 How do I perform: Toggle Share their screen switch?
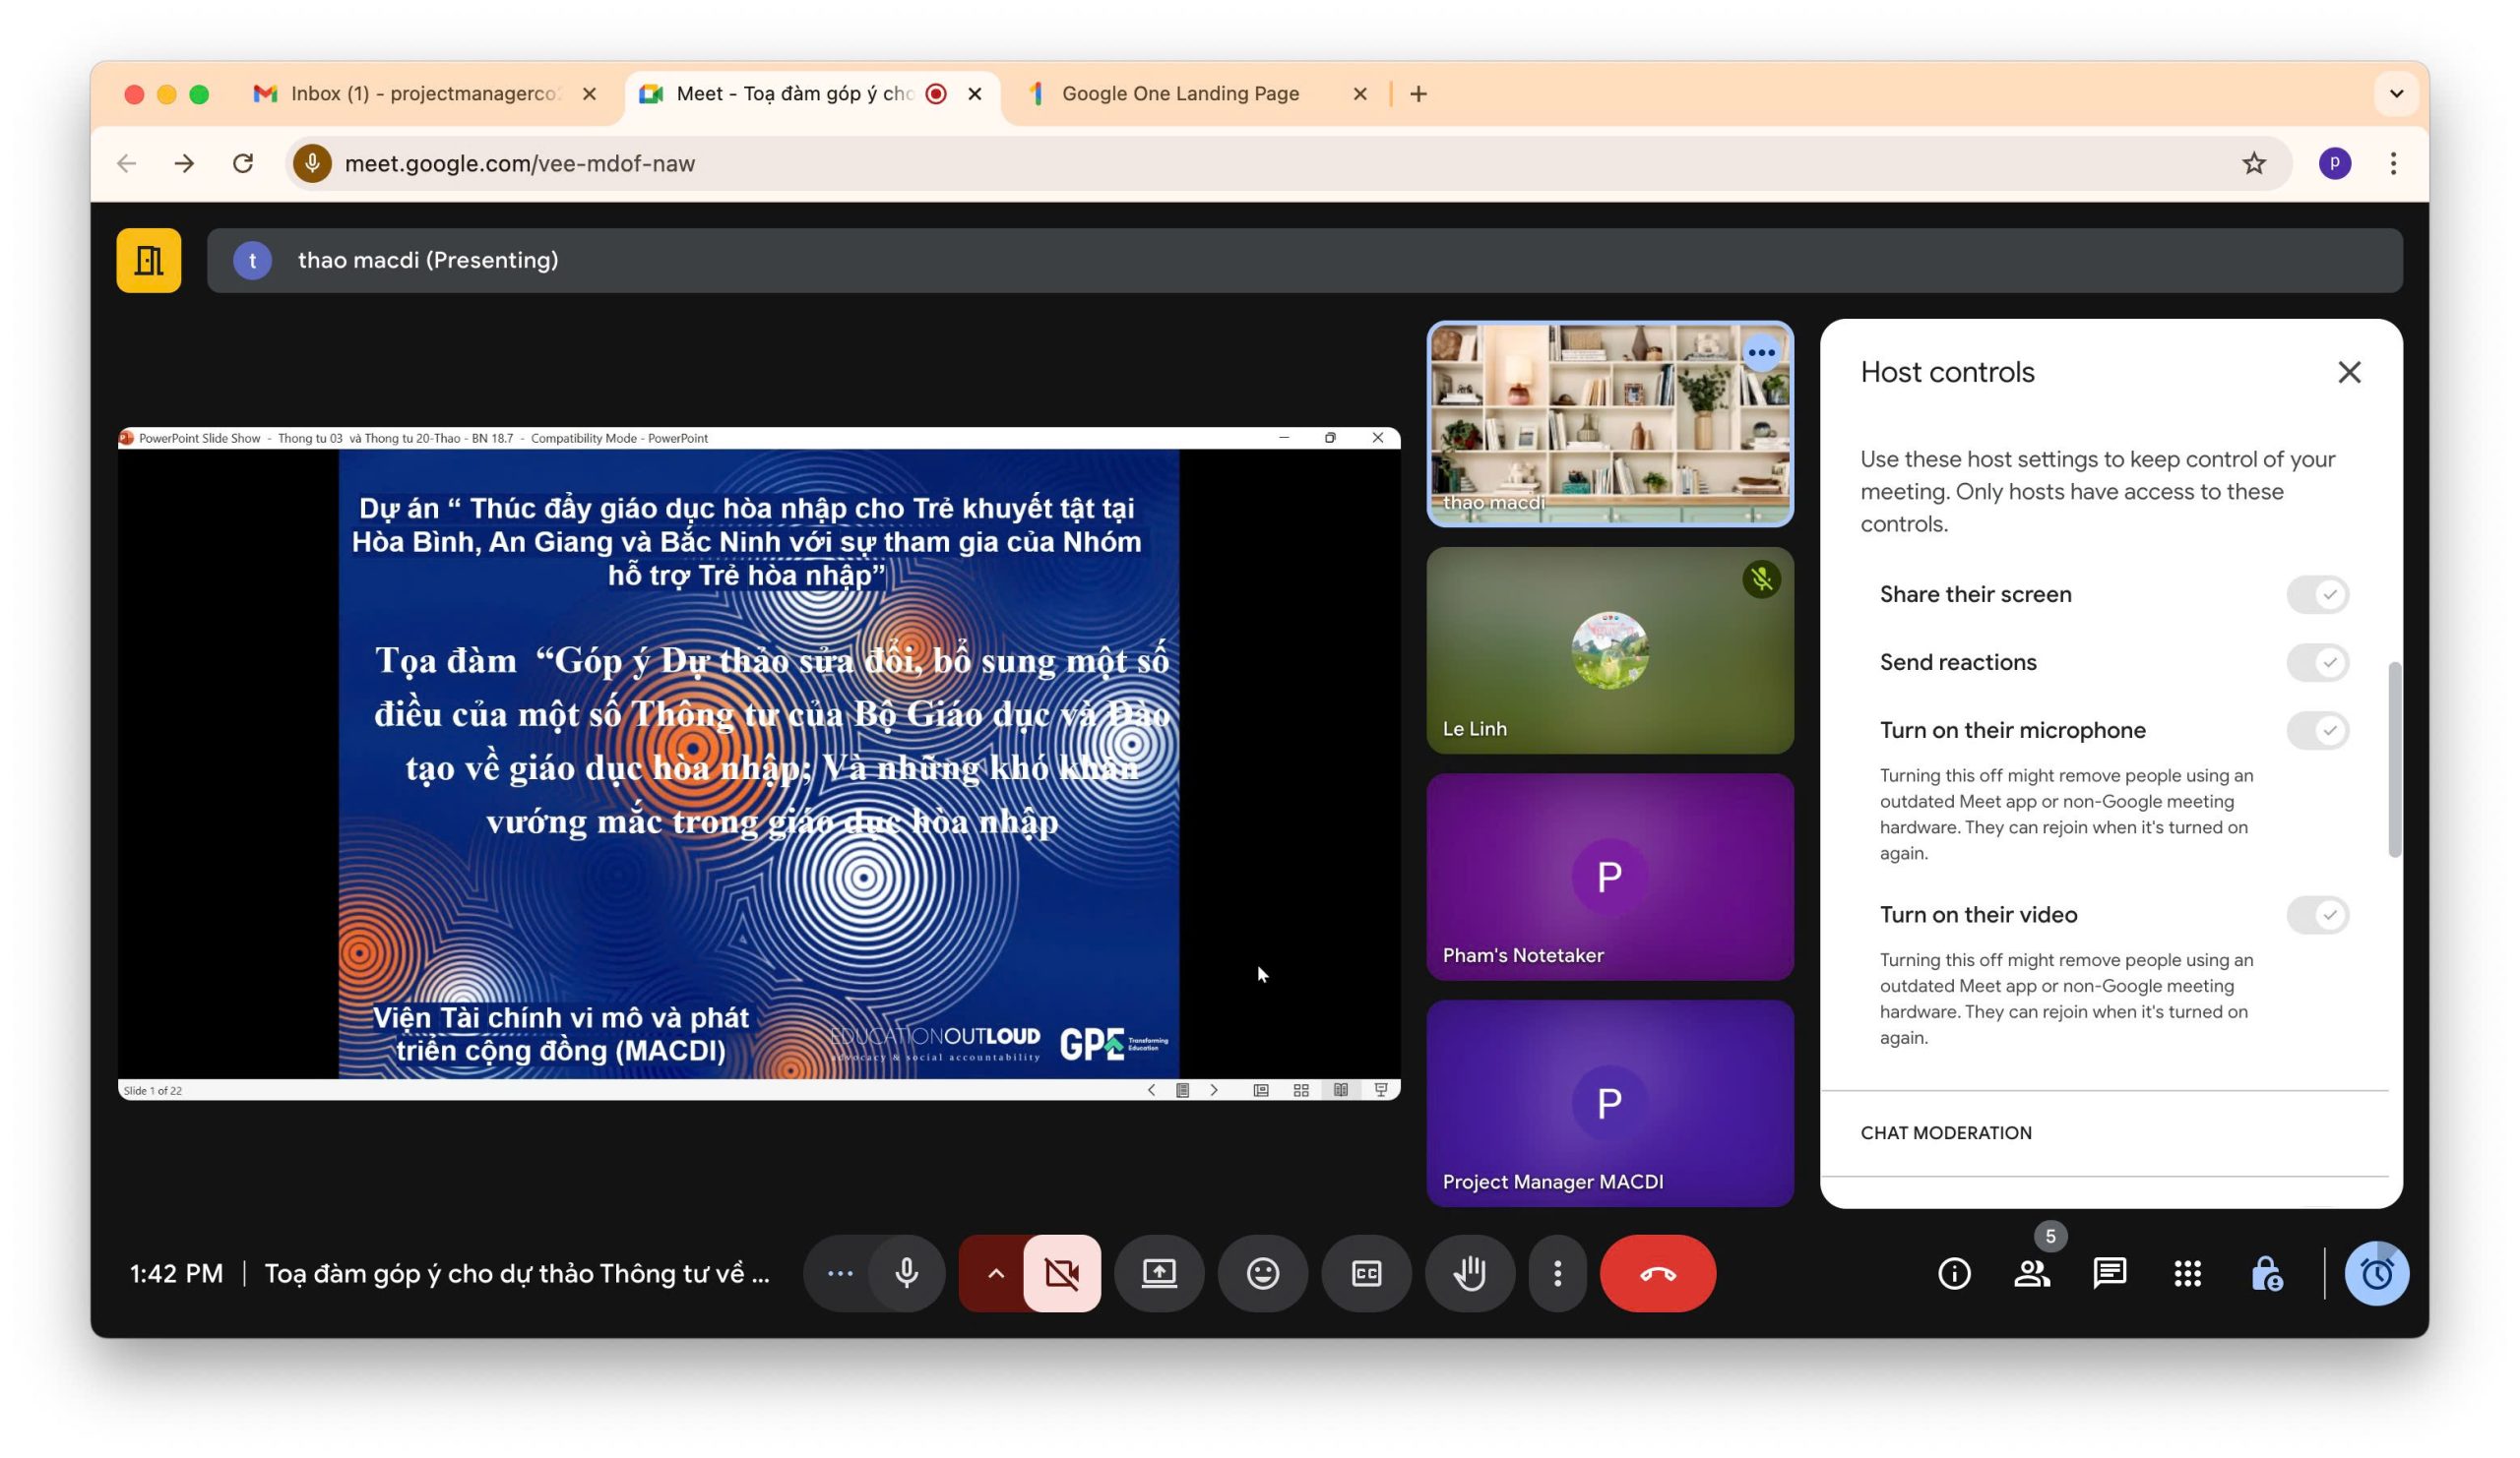[2317, 594]
